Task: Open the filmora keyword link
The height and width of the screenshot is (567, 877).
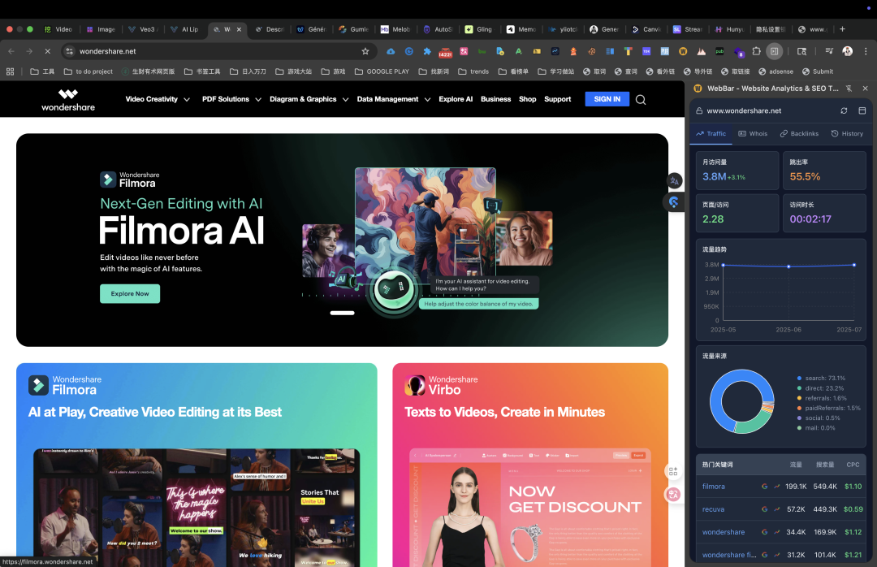Action: pyautogui.click(x=713, y=487)
